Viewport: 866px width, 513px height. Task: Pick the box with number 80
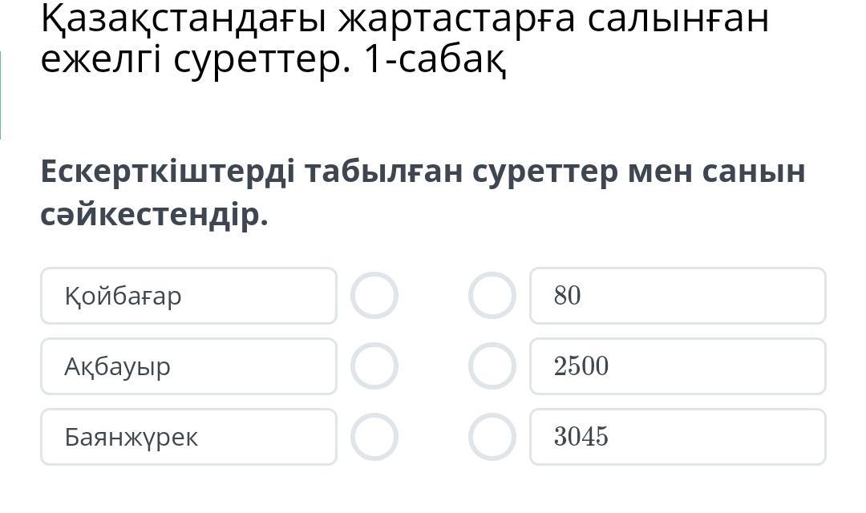coord(678,296)
